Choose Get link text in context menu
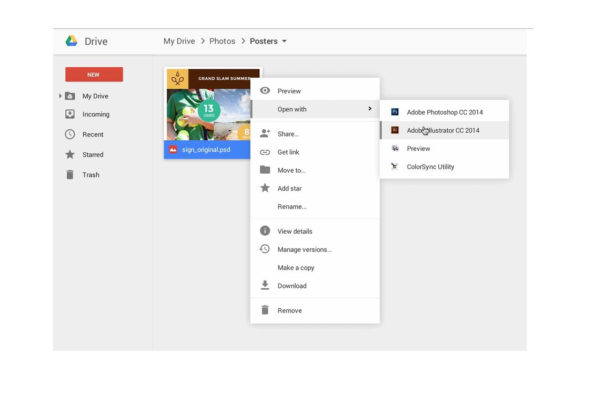This screenshot has height=396, width=593. pyautogui.click(x=288, y=152)
